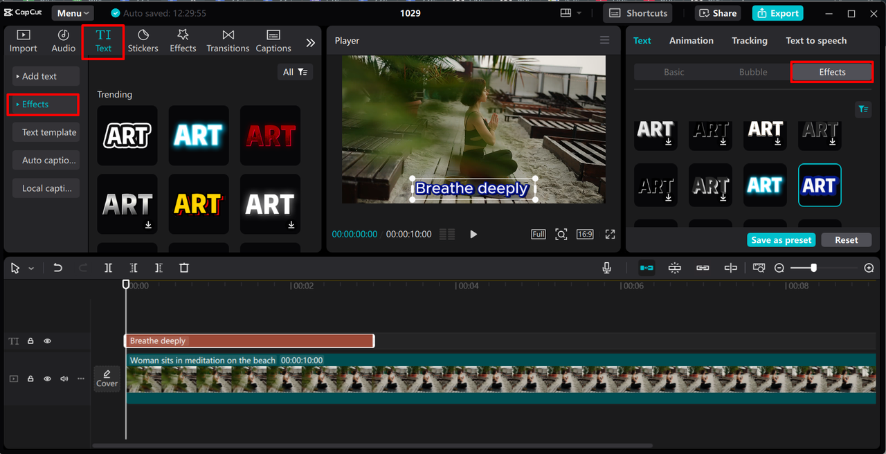Click the timeline horizontal scrollbar
Viewport: 886px width, 454px height.
[x=372, y=445]
